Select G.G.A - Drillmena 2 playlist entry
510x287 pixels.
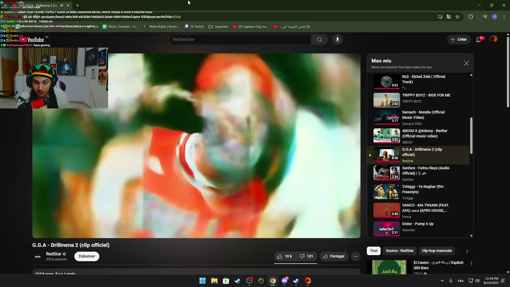[x=418, y=155]
